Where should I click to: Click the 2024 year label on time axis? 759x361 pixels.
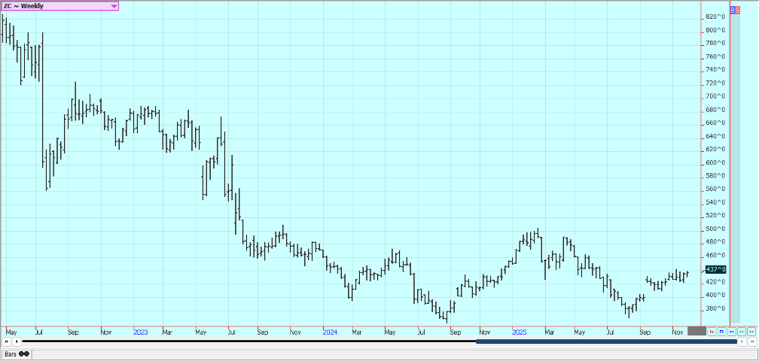330,331
